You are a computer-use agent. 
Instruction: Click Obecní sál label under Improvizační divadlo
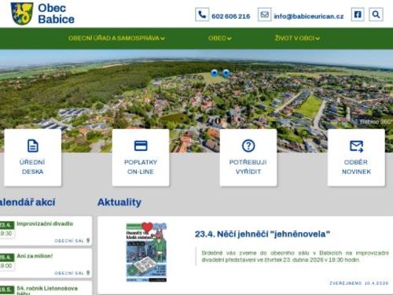69,241
